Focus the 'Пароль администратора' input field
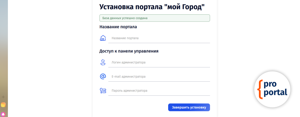 pyautogui.click(x=159, y=91)
